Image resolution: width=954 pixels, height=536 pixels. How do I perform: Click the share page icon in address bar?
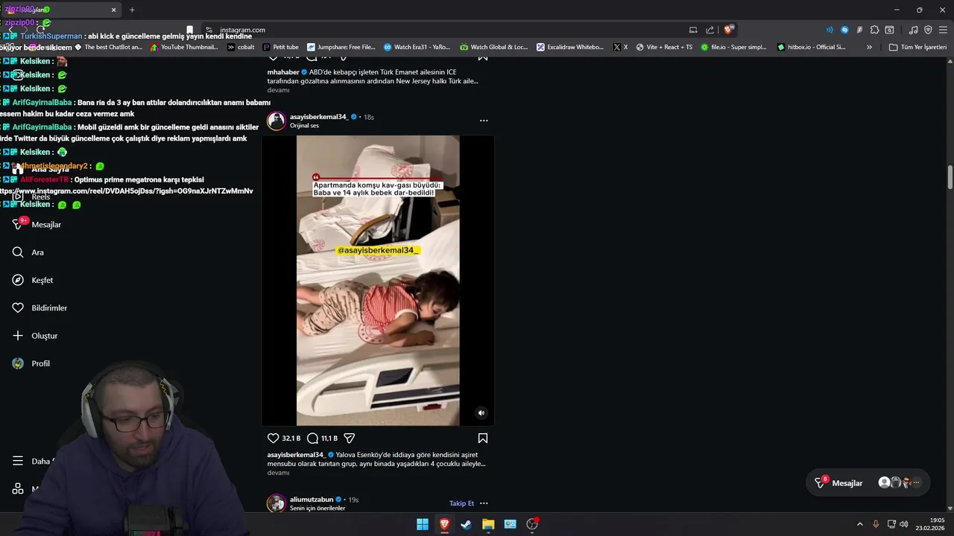(x=710, y=30)
